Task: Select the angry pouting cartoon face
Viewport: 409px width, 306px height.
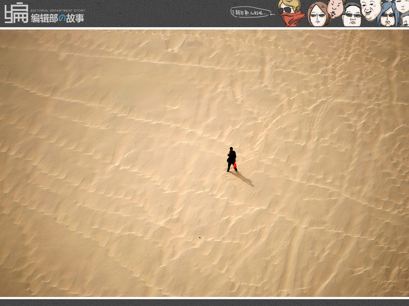Action: [336, 8]
